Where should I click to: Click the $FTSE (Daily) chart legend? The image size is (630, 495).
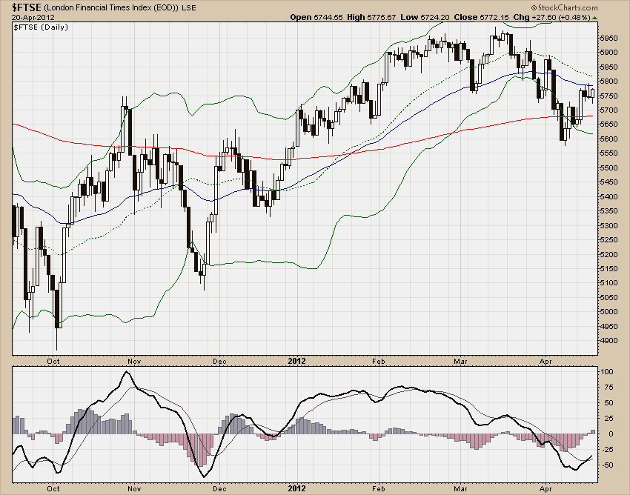point(41,27)
